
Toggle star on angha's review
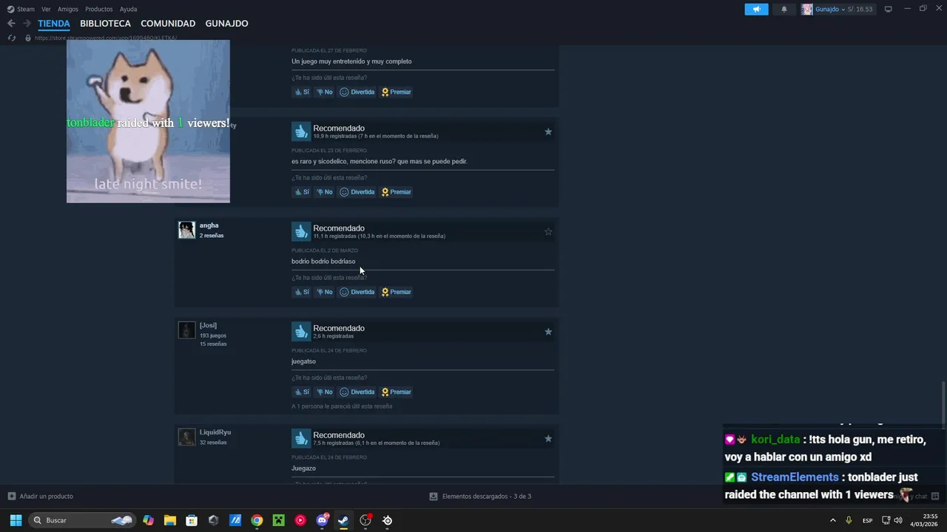click(x=548, y=231)
